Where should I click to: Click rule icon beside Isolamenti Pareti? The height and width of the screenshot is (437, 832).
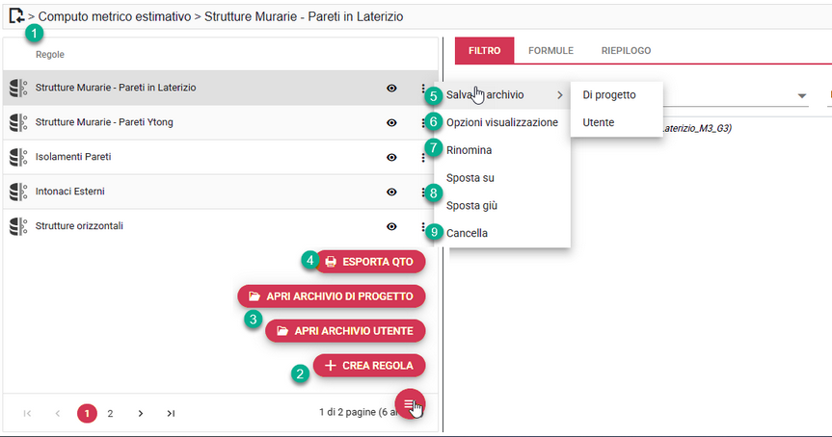17,157
